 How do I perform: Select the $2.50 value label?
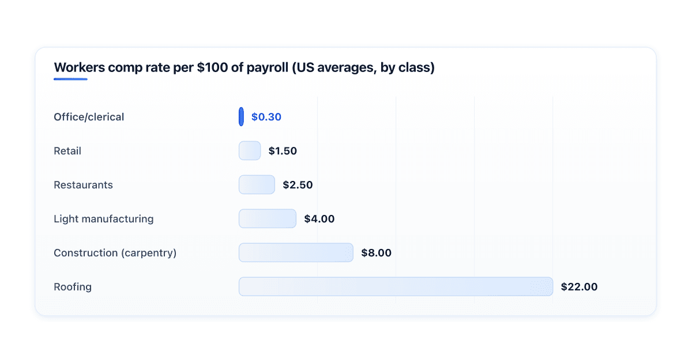pyautogui.click(x=298, y=185)
